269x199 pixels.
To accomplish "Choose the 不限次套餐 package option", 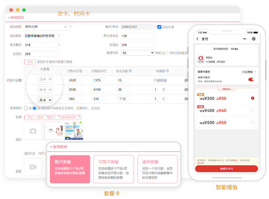I will pyautogui.click(x=114, y=169).
